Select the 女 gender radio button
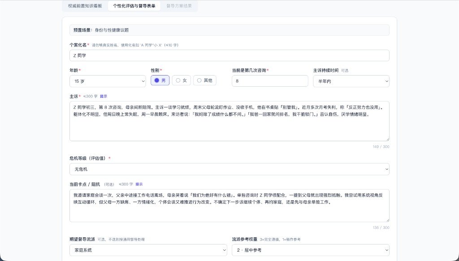Screen dimensions: 459x261 181,80
